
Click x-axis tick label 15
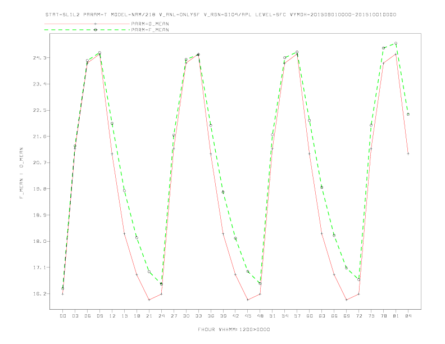(124, 316)
